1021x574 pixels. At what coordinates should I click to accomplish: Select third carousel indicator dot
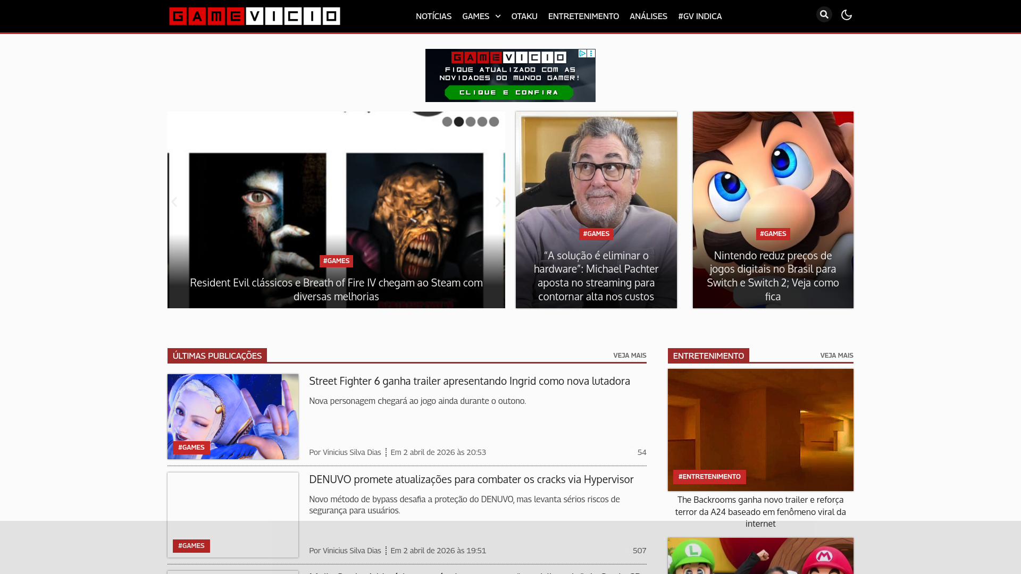click(x=471, y=122)
